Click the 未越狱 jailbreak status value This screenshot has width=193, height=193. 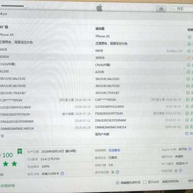point(179,156)
